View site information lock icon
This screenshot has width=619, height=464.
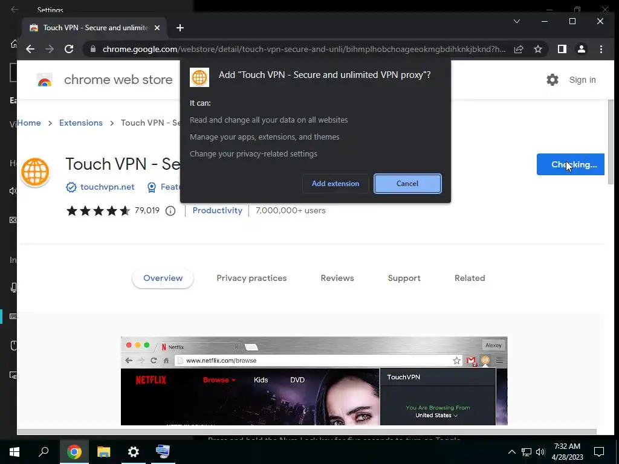(x=93, y=49)
